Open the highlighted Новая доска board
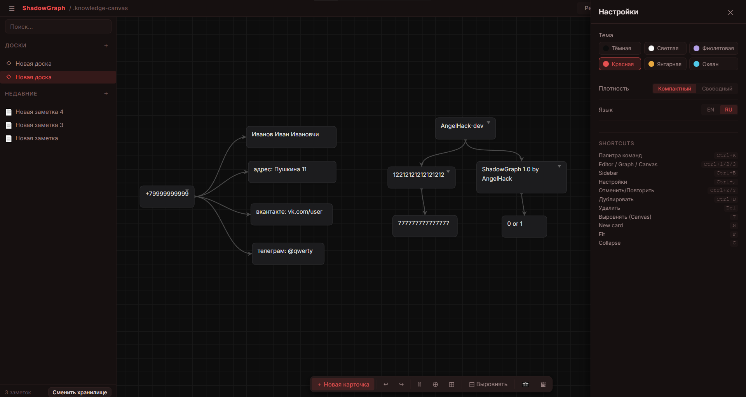The image size is (746, 397). (58, 77)
